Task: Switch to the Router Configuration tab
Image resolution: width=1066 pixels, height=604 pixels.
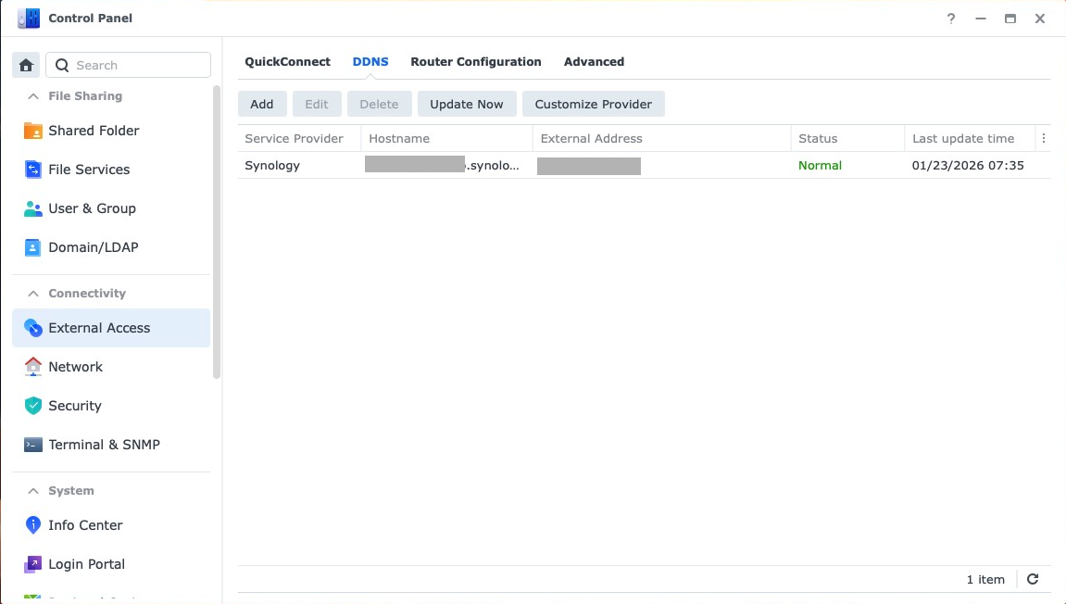Action: click(x=476, y=62)
